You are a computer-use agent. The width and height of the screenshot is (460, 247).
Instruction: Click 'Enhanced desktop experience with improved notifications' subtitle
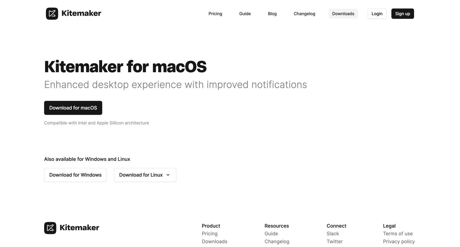click(176, 84)
